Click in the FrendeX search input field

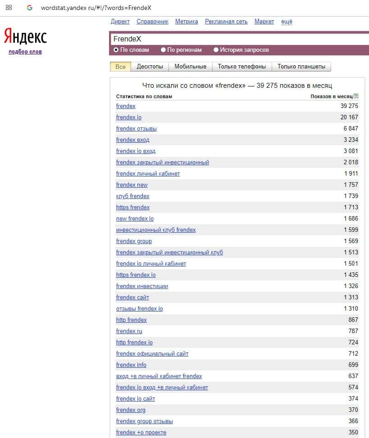[240, 39]
